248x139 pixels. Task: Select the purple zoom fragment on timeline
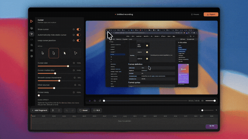pyautogui.click(x=212, y=126)
